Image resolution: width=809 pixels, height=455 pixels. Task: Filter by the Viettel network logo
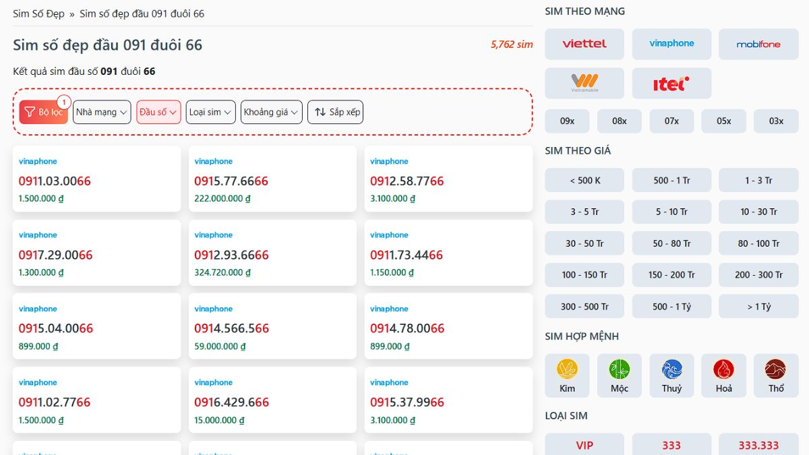[x=585, y=44]
